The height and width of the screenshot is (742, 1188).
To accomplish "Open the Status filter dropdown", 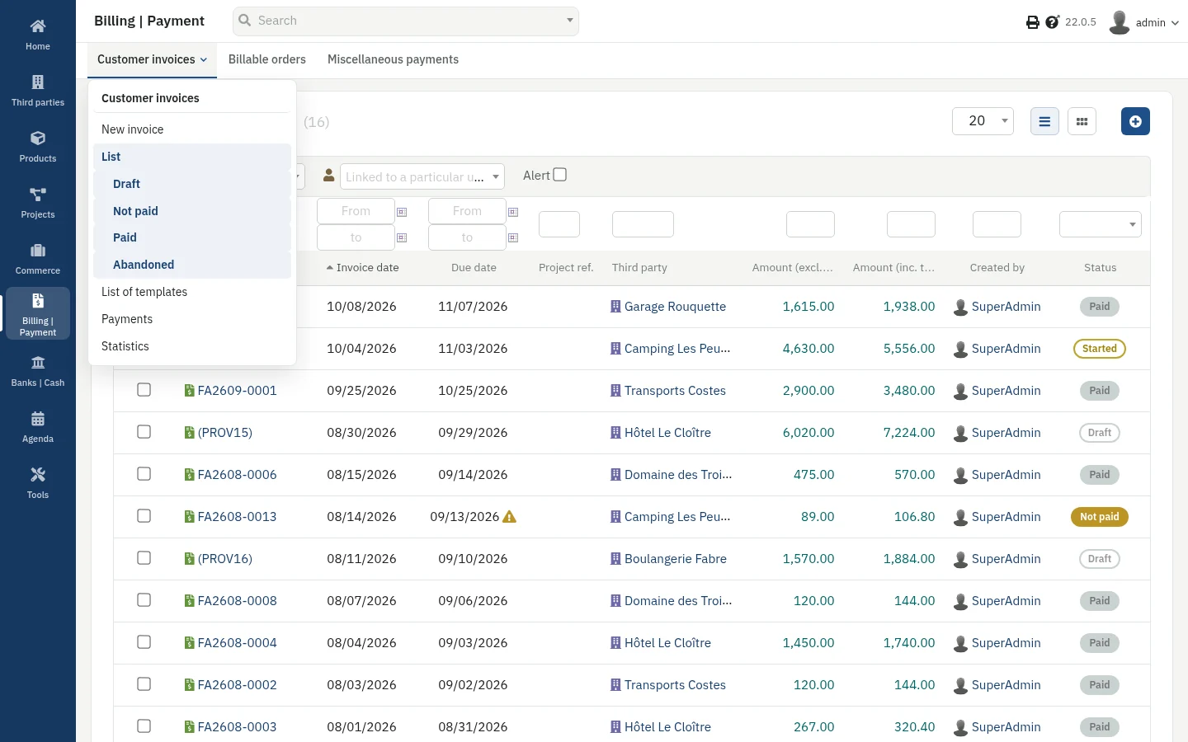I will coord(1101,224).
